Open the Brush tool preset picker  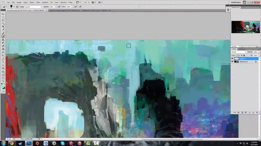(5, 7)
